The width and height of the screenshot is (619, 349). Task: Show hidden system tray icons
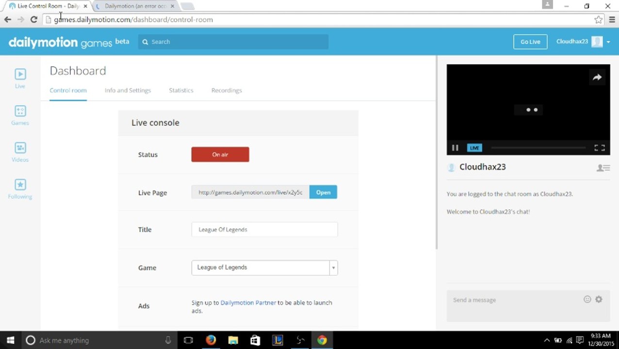[x=547, y=340]
